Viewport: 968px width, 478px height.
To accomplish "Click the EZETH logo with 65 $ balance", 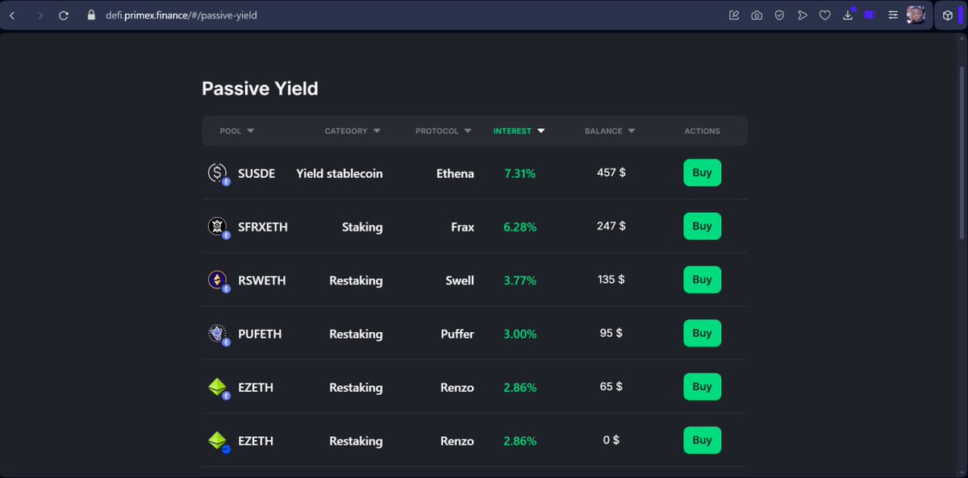I will (218, 388).
